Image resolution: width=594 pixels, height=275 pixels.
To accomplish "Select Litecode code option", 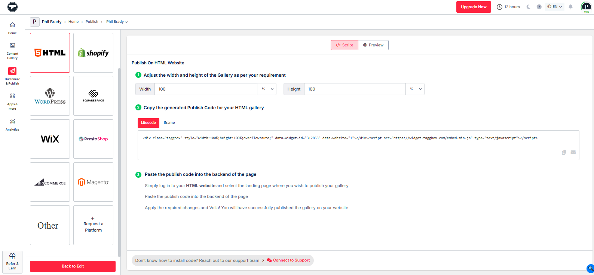I will (148, 123).
